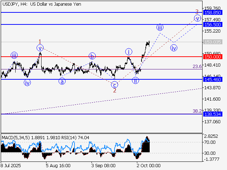Click red wave 1 label

[x=40, y=41]
